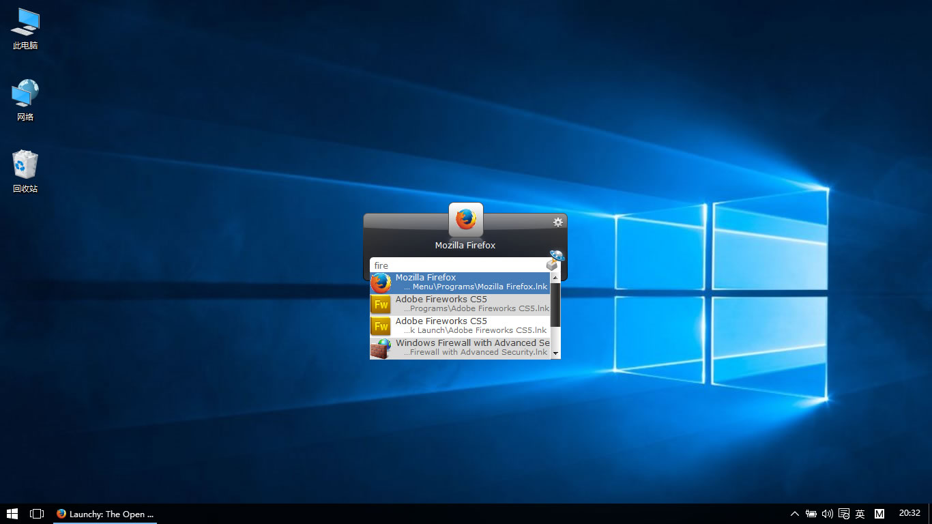Select the 网络 desktop icon
Screen dimensions: 932x524
[25, 100]
